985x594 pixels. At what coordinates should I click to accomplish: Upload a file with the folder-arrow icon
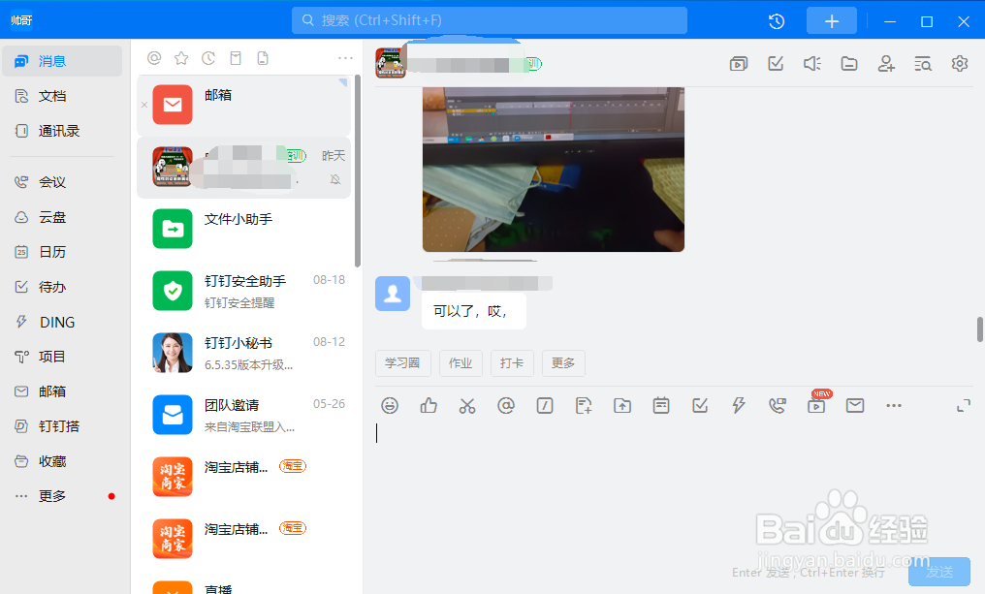point(622,406)
